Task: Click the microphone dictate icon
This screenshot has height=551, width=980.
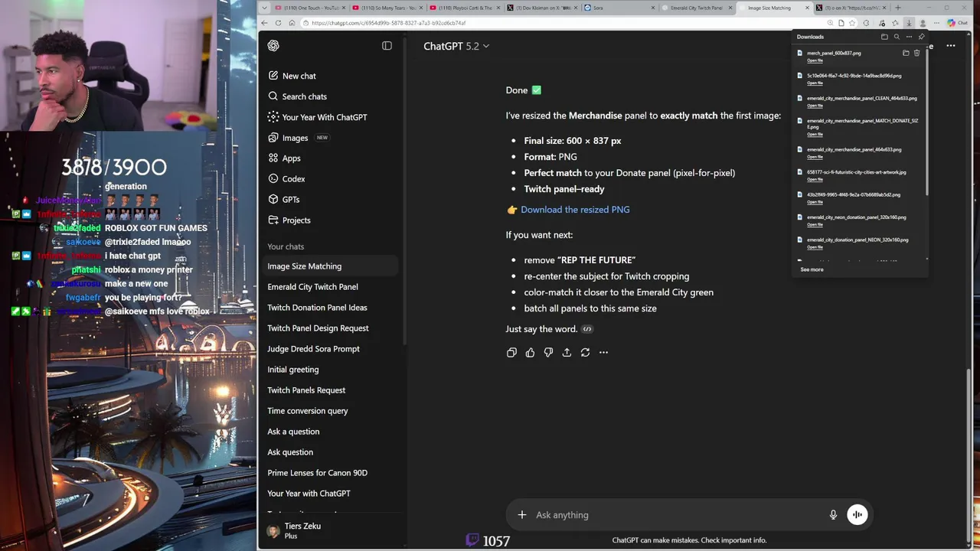Action: (x=833, y=515)
